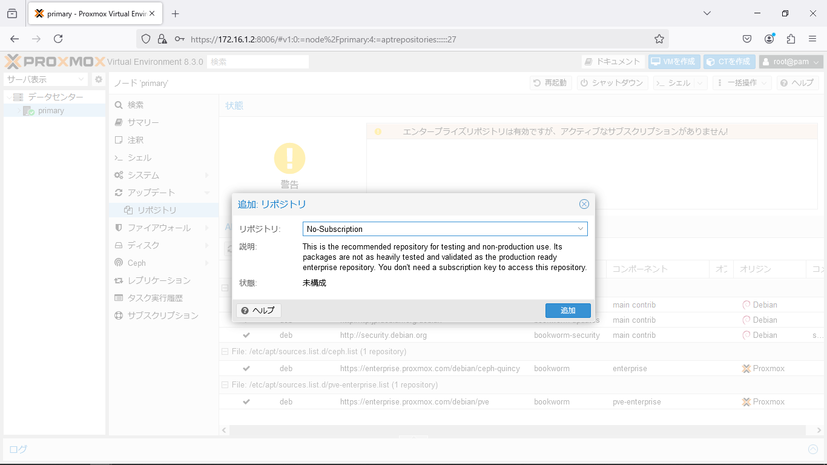Screen dimensions: 827x465
Task: Open the root@pam user menu
Action: tap(791, 62)
